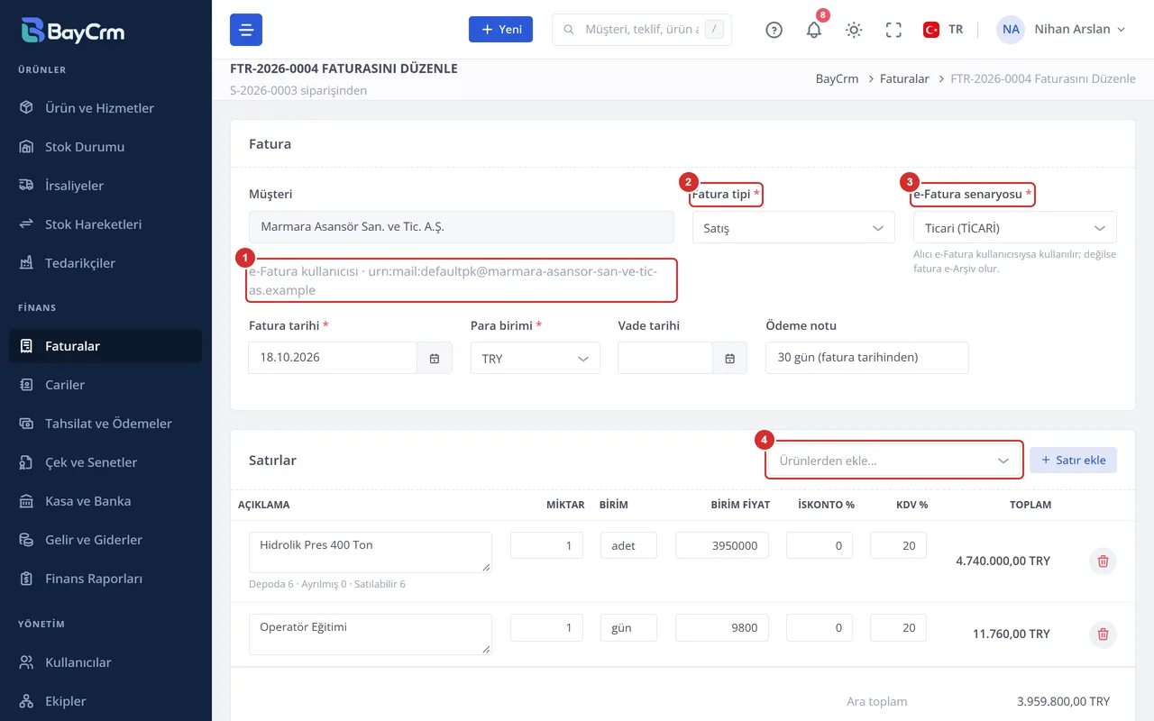1154x721 pixels.
Task: Delete the Operatör Eğitimi row
Action: [1103, 634]
